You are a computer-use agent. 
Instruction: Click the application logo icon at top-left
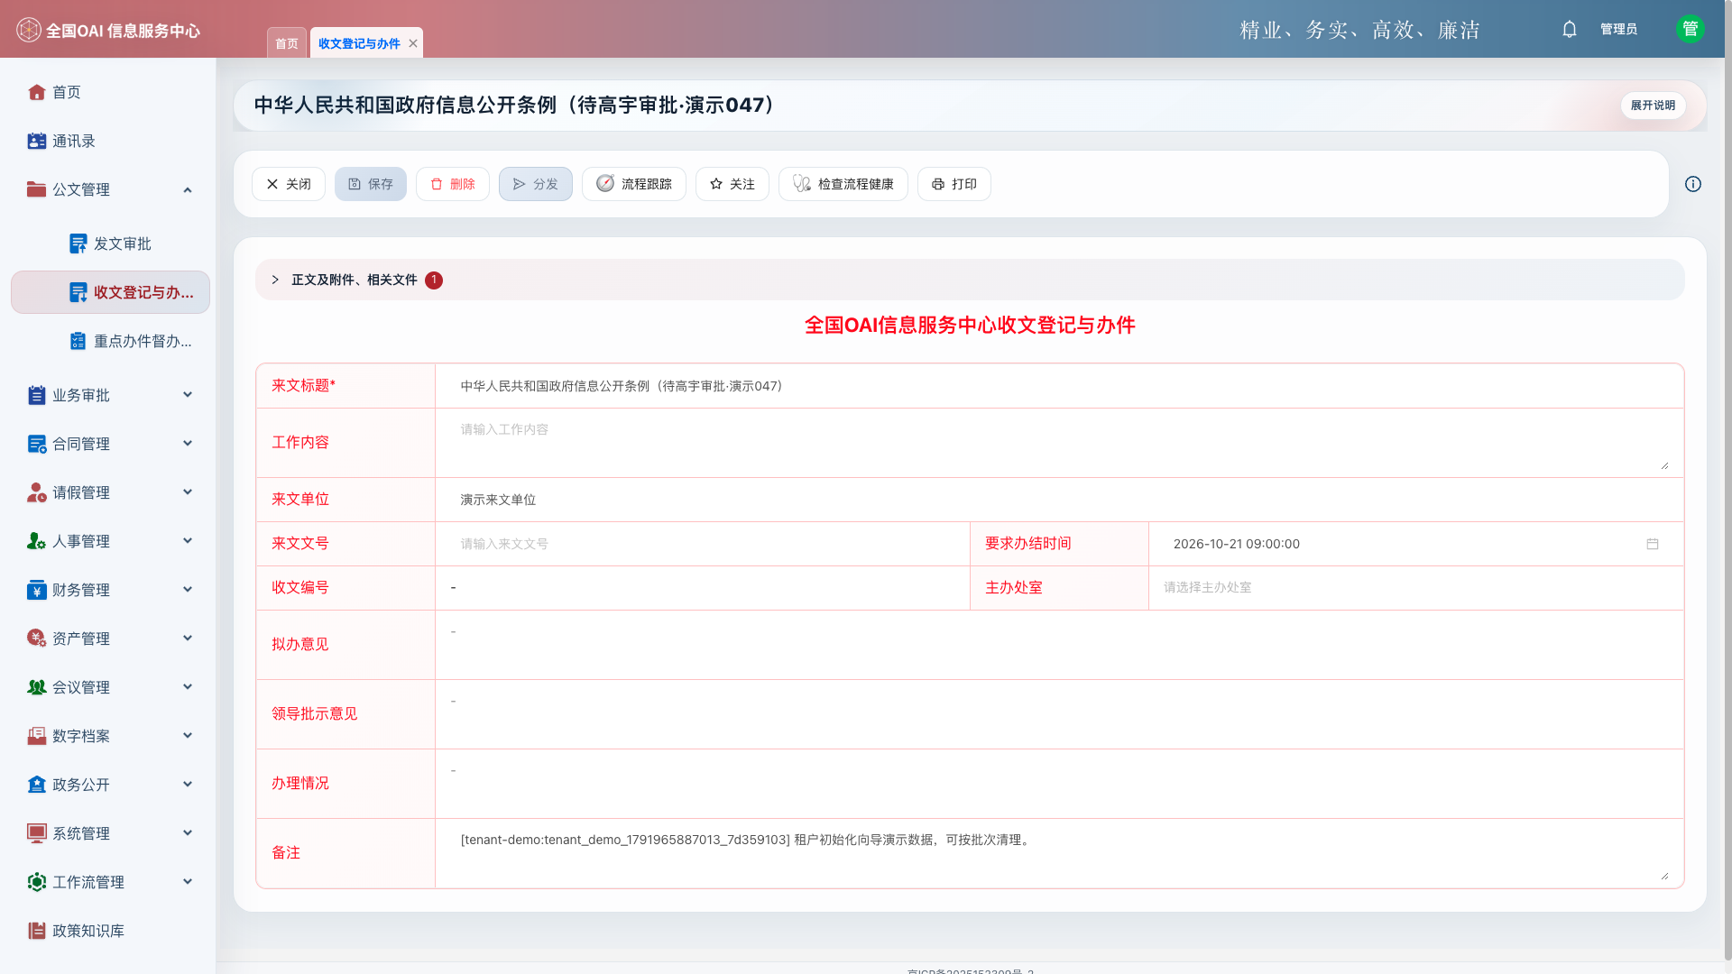tap(29, 30)
